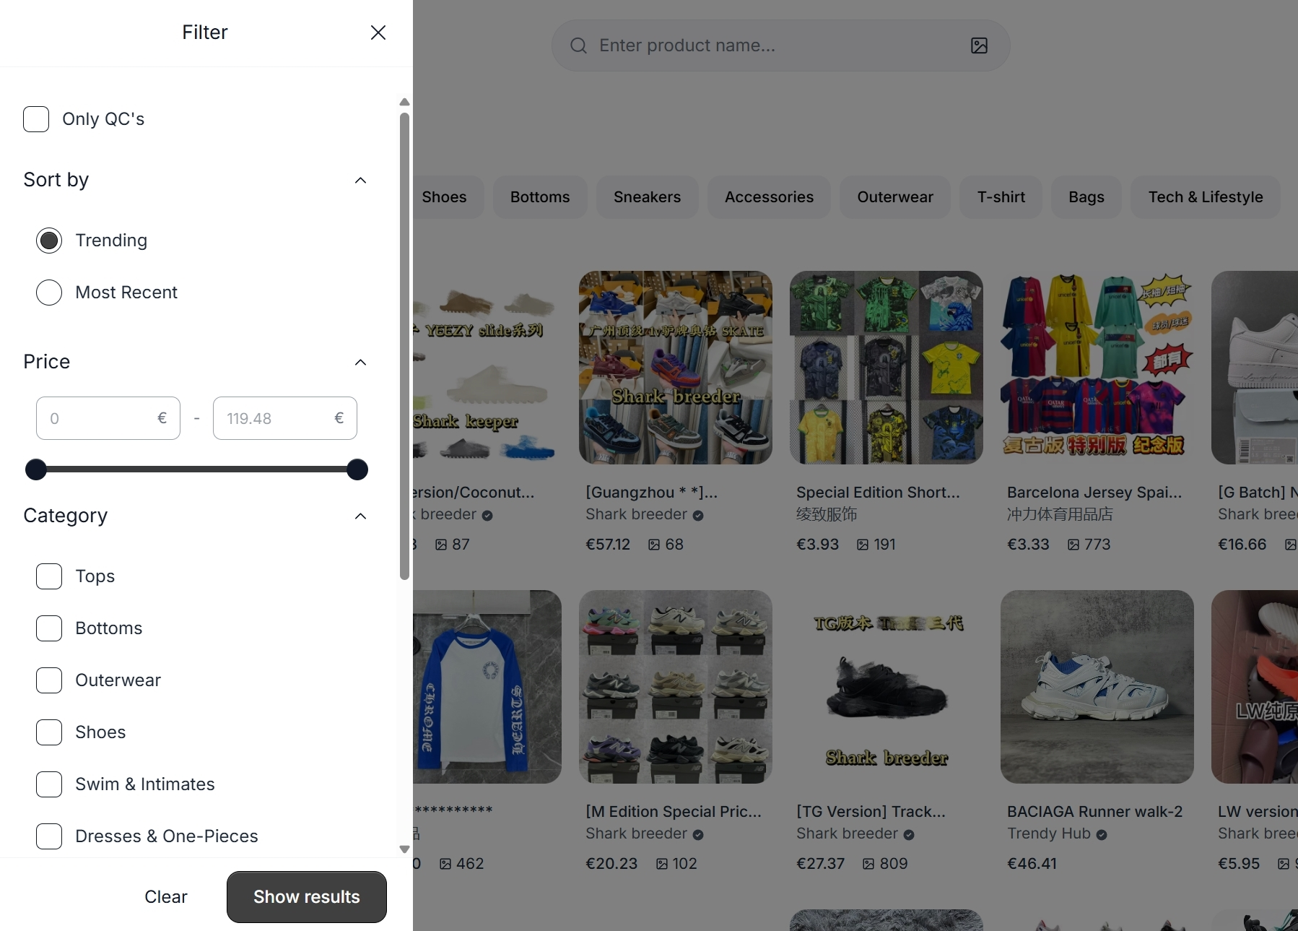This screenshot has height=931, width=1298.
Task: Click QC photo count icon beside 102
Action: tap(662, 864)
